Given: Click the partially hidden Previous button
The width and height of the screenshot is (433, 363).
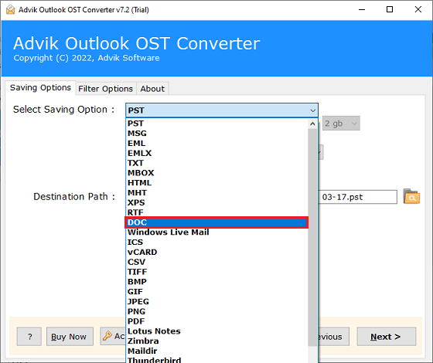Looking at the screenshot, I should pyautogui.click(x=333, y=337).
